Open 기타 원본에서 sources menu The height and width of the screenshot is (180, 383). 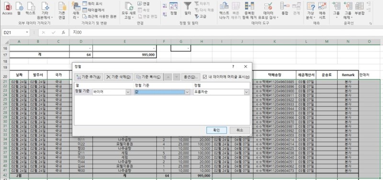pyautogui.click(x=45, y=11)
